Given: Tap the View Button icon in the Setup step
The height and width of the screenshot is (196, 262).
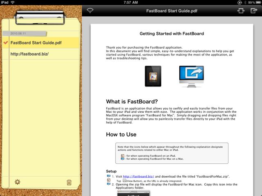Looking at the screenshot, I should [124, 180].
